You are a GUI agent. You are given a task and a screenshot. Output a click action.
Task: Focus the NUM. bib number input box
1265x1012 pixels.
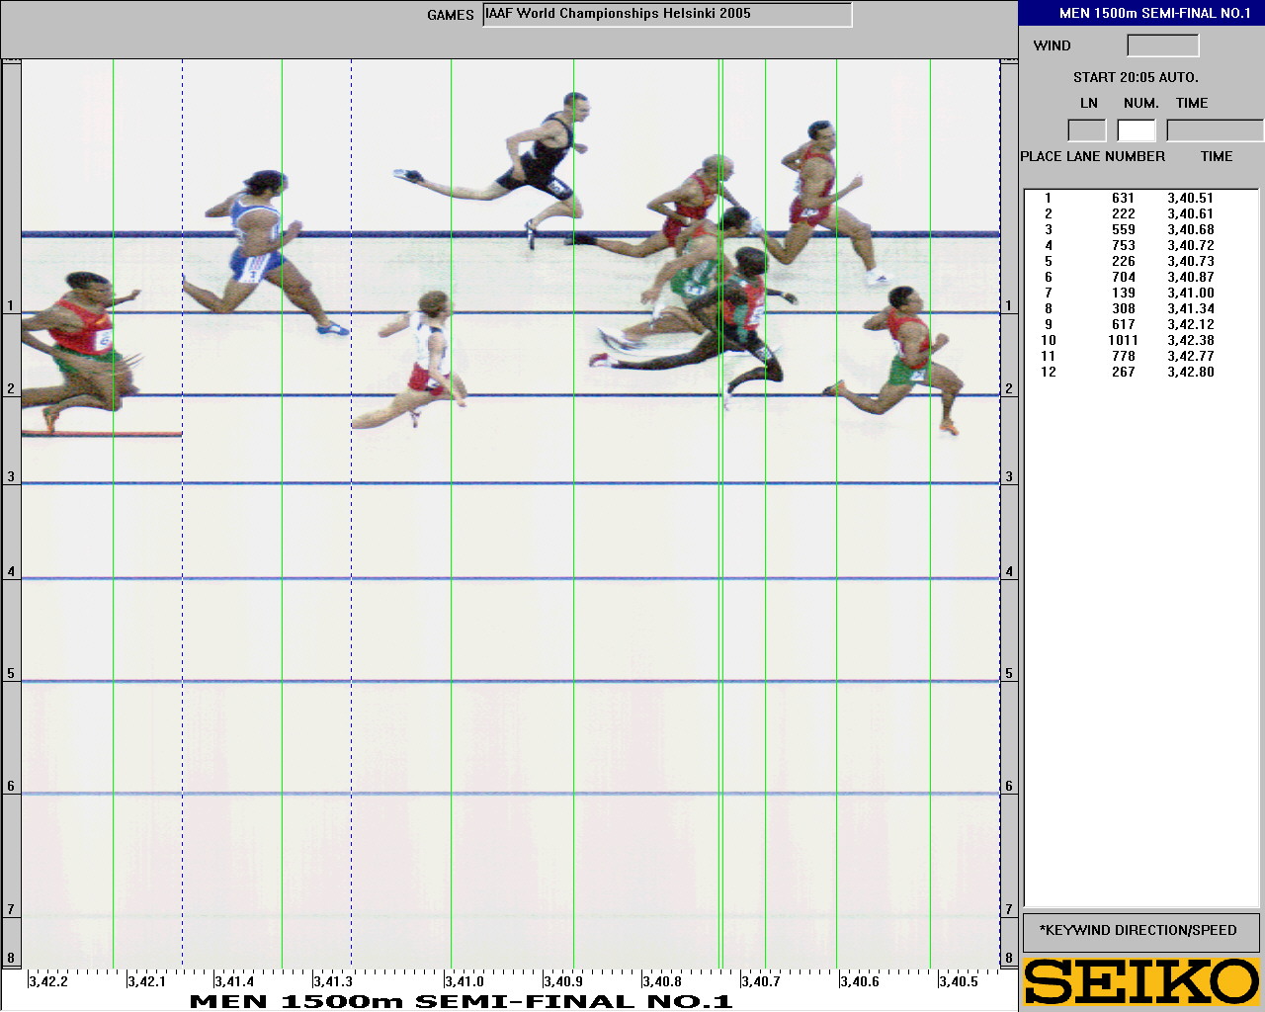[x=1137, y=130]
